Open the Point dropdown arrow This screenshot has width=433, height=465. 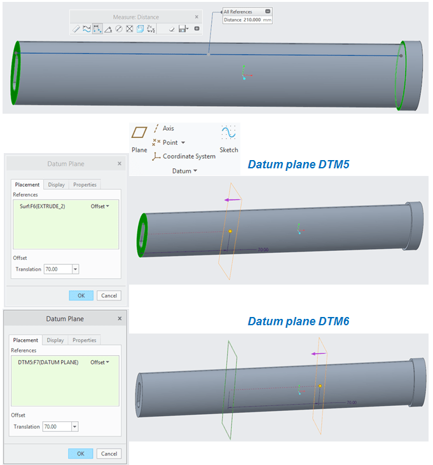tap(183, 143)
